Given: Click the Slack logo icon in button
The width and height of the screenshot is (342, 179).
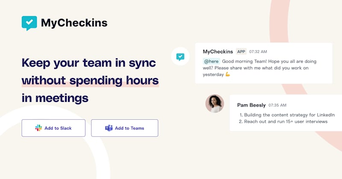Looking at the screenshot, I should pyautogui.click(x=38, y=128).
